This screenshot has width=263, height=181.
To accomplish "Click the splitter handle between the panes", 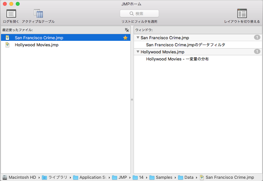I will point(132,100).
